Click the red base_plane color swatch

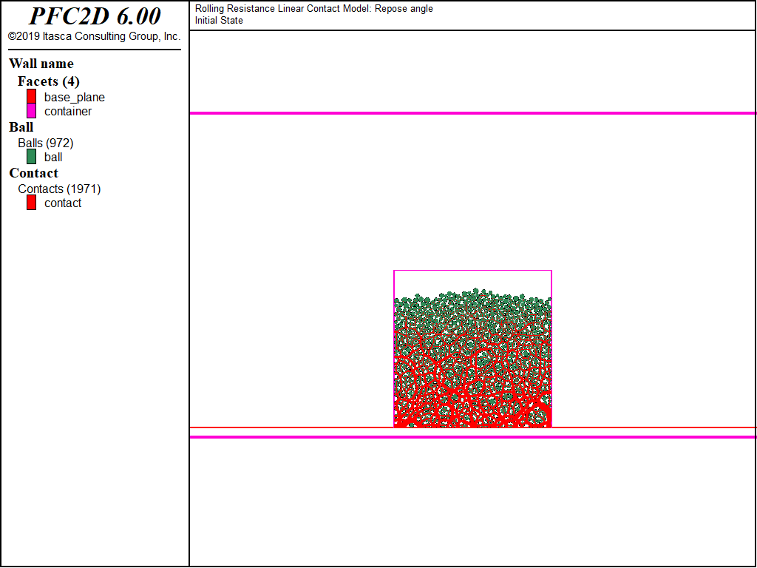point(31,97)
